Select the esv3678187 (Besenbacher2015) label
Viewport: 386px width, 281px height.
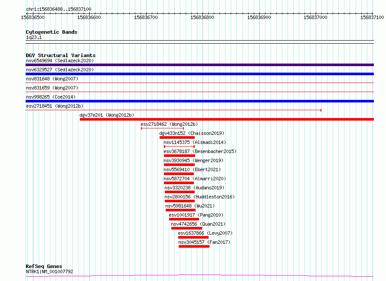200,151
